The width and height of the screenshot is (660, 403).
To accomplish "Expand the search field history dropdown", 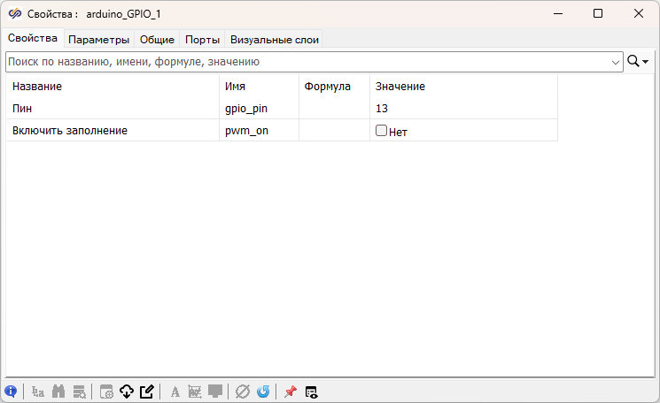I will [x=616, y=62].
